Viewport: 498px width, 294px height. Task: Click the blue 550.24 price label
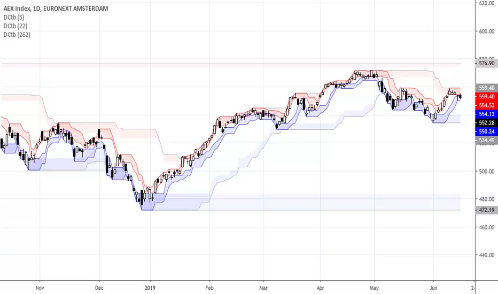click(487, 131)
